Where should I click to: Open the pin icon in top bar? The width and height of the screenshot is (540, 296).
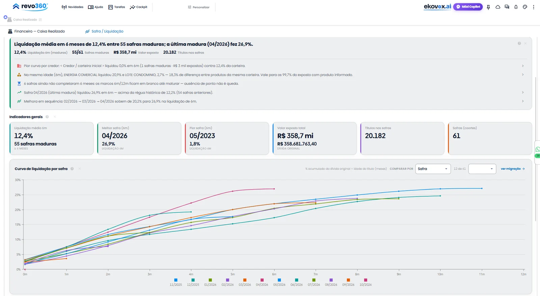tap(488, 7)
